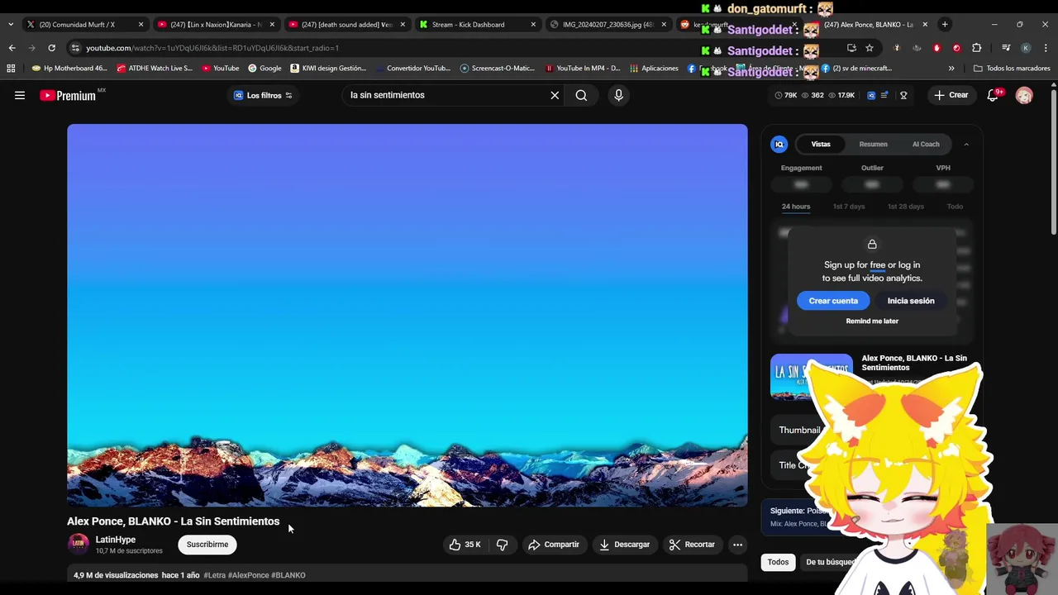Viewport: 1058px width, 595px height.
Task: Click Crear cuenta button
Action: click(x=833, y=301)
